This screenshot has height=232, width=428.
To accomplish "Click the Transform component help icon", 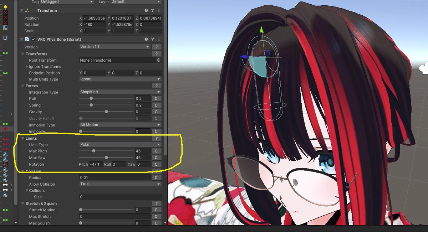I will (146, 10).
